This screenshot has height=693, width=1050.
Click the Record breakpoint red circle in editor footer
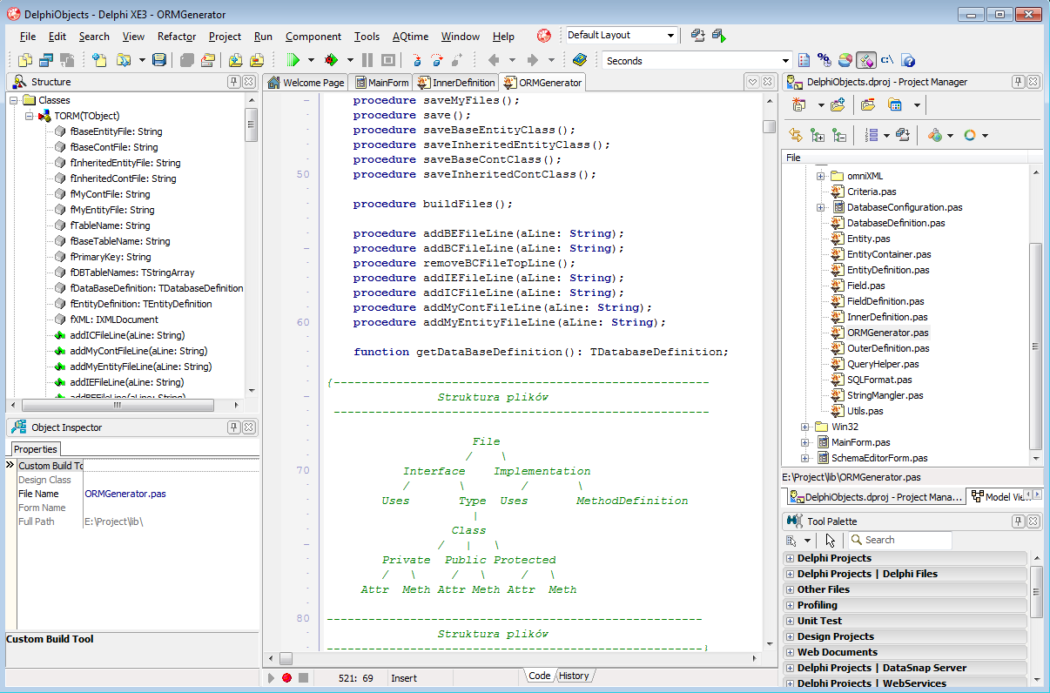(x=286, y=677)
